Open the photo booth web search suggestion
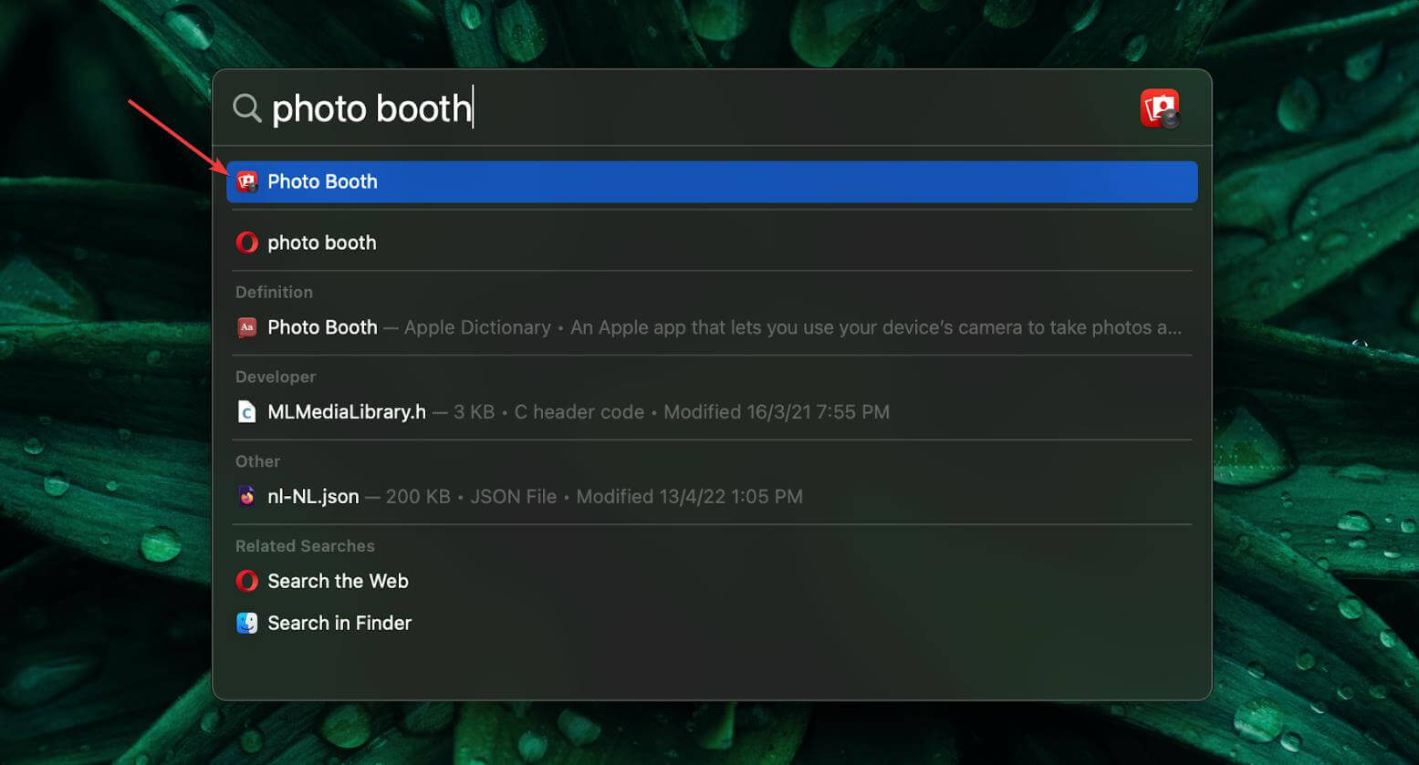This screenshot has width=1419, height=765. [x=321, y=243]
